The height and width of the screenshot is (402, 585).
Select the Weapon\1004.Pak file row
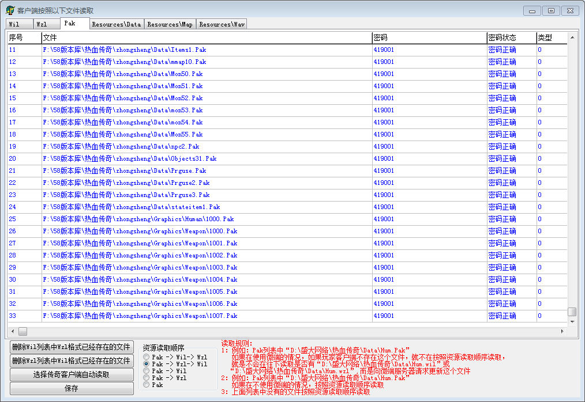pyautogui.click(x=287, y=280)
